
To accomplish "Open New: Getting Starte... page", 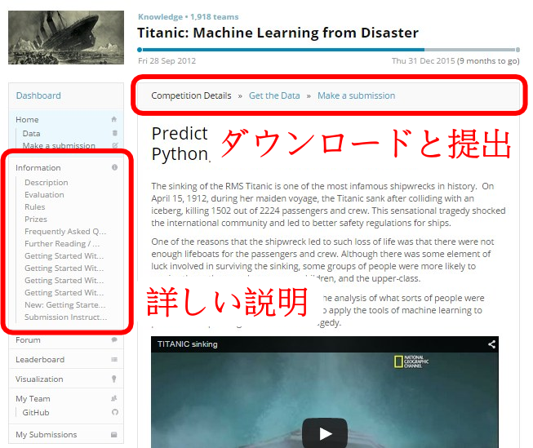I will click(65, 305).
